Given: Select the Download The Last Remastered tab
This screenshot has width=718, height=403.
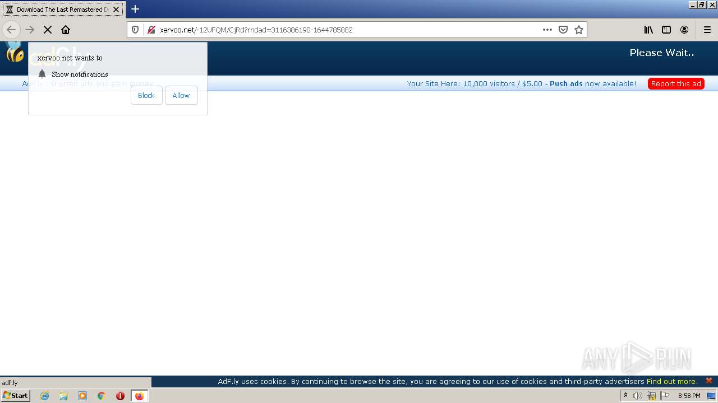Looking at the screenshot, I should click(x=62, y=10).
